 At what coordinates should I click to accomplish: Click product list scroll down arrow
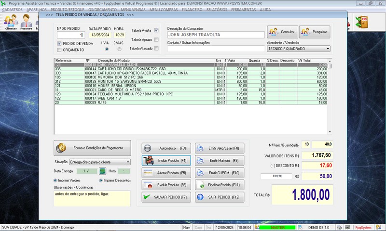point(330,132)
